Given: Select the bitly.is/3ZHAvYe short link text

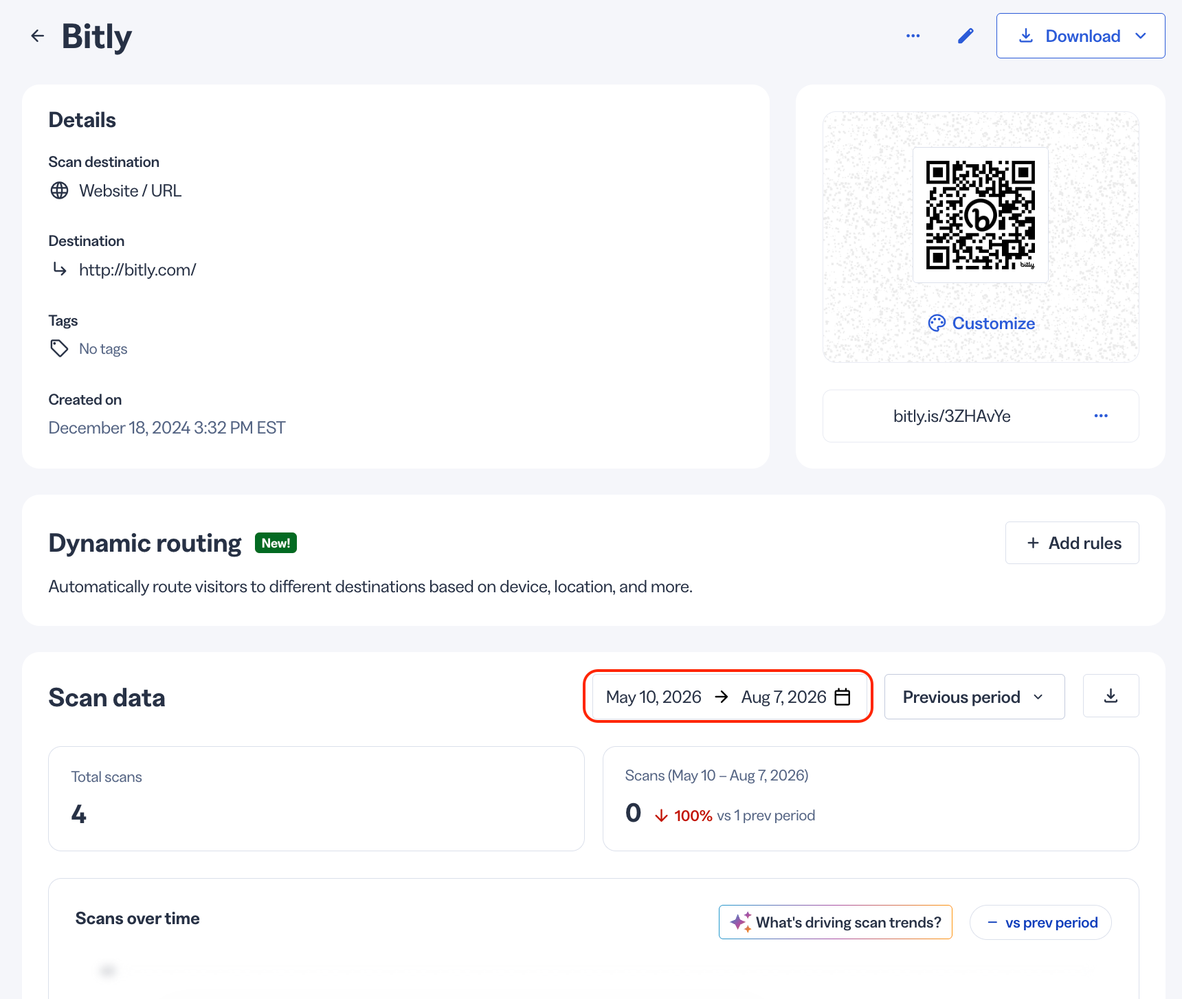Looking at the screenshot, I should tap(952, 416).
